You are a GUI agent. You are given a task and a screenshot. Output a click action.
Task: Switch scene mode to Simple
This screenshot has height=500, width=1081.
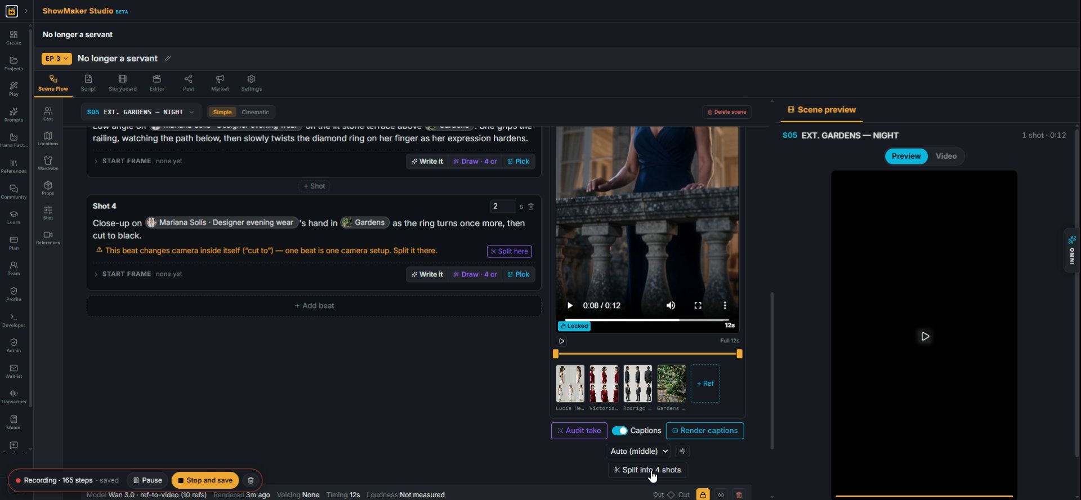coord(222,112)
